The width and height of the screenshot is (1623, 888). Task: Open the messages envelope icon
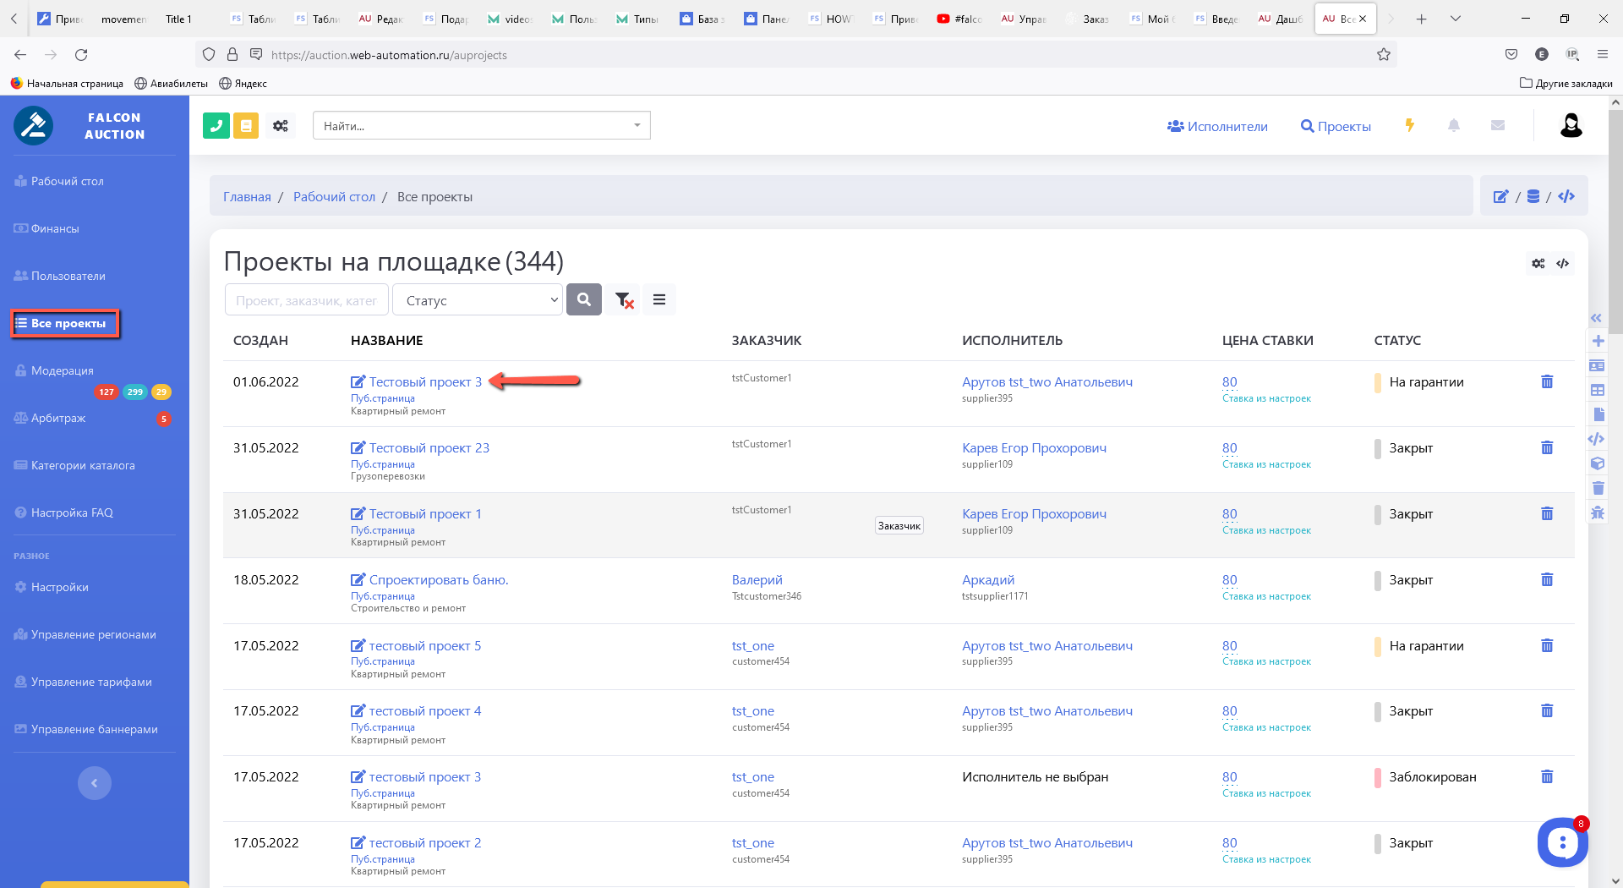pos(1498,125)
